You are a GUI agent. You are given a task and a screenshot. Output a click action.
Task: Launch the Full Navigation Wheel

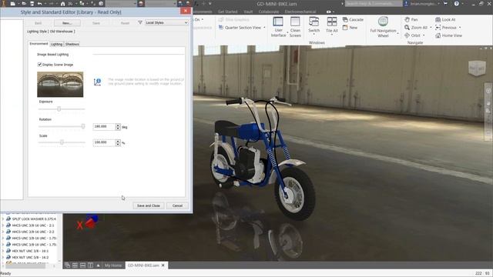tap(383, 27)
